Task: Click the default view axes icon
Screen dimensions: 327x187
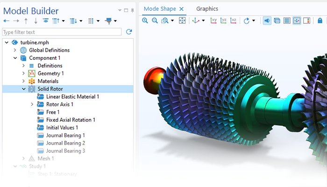Action: pos(196,21)
